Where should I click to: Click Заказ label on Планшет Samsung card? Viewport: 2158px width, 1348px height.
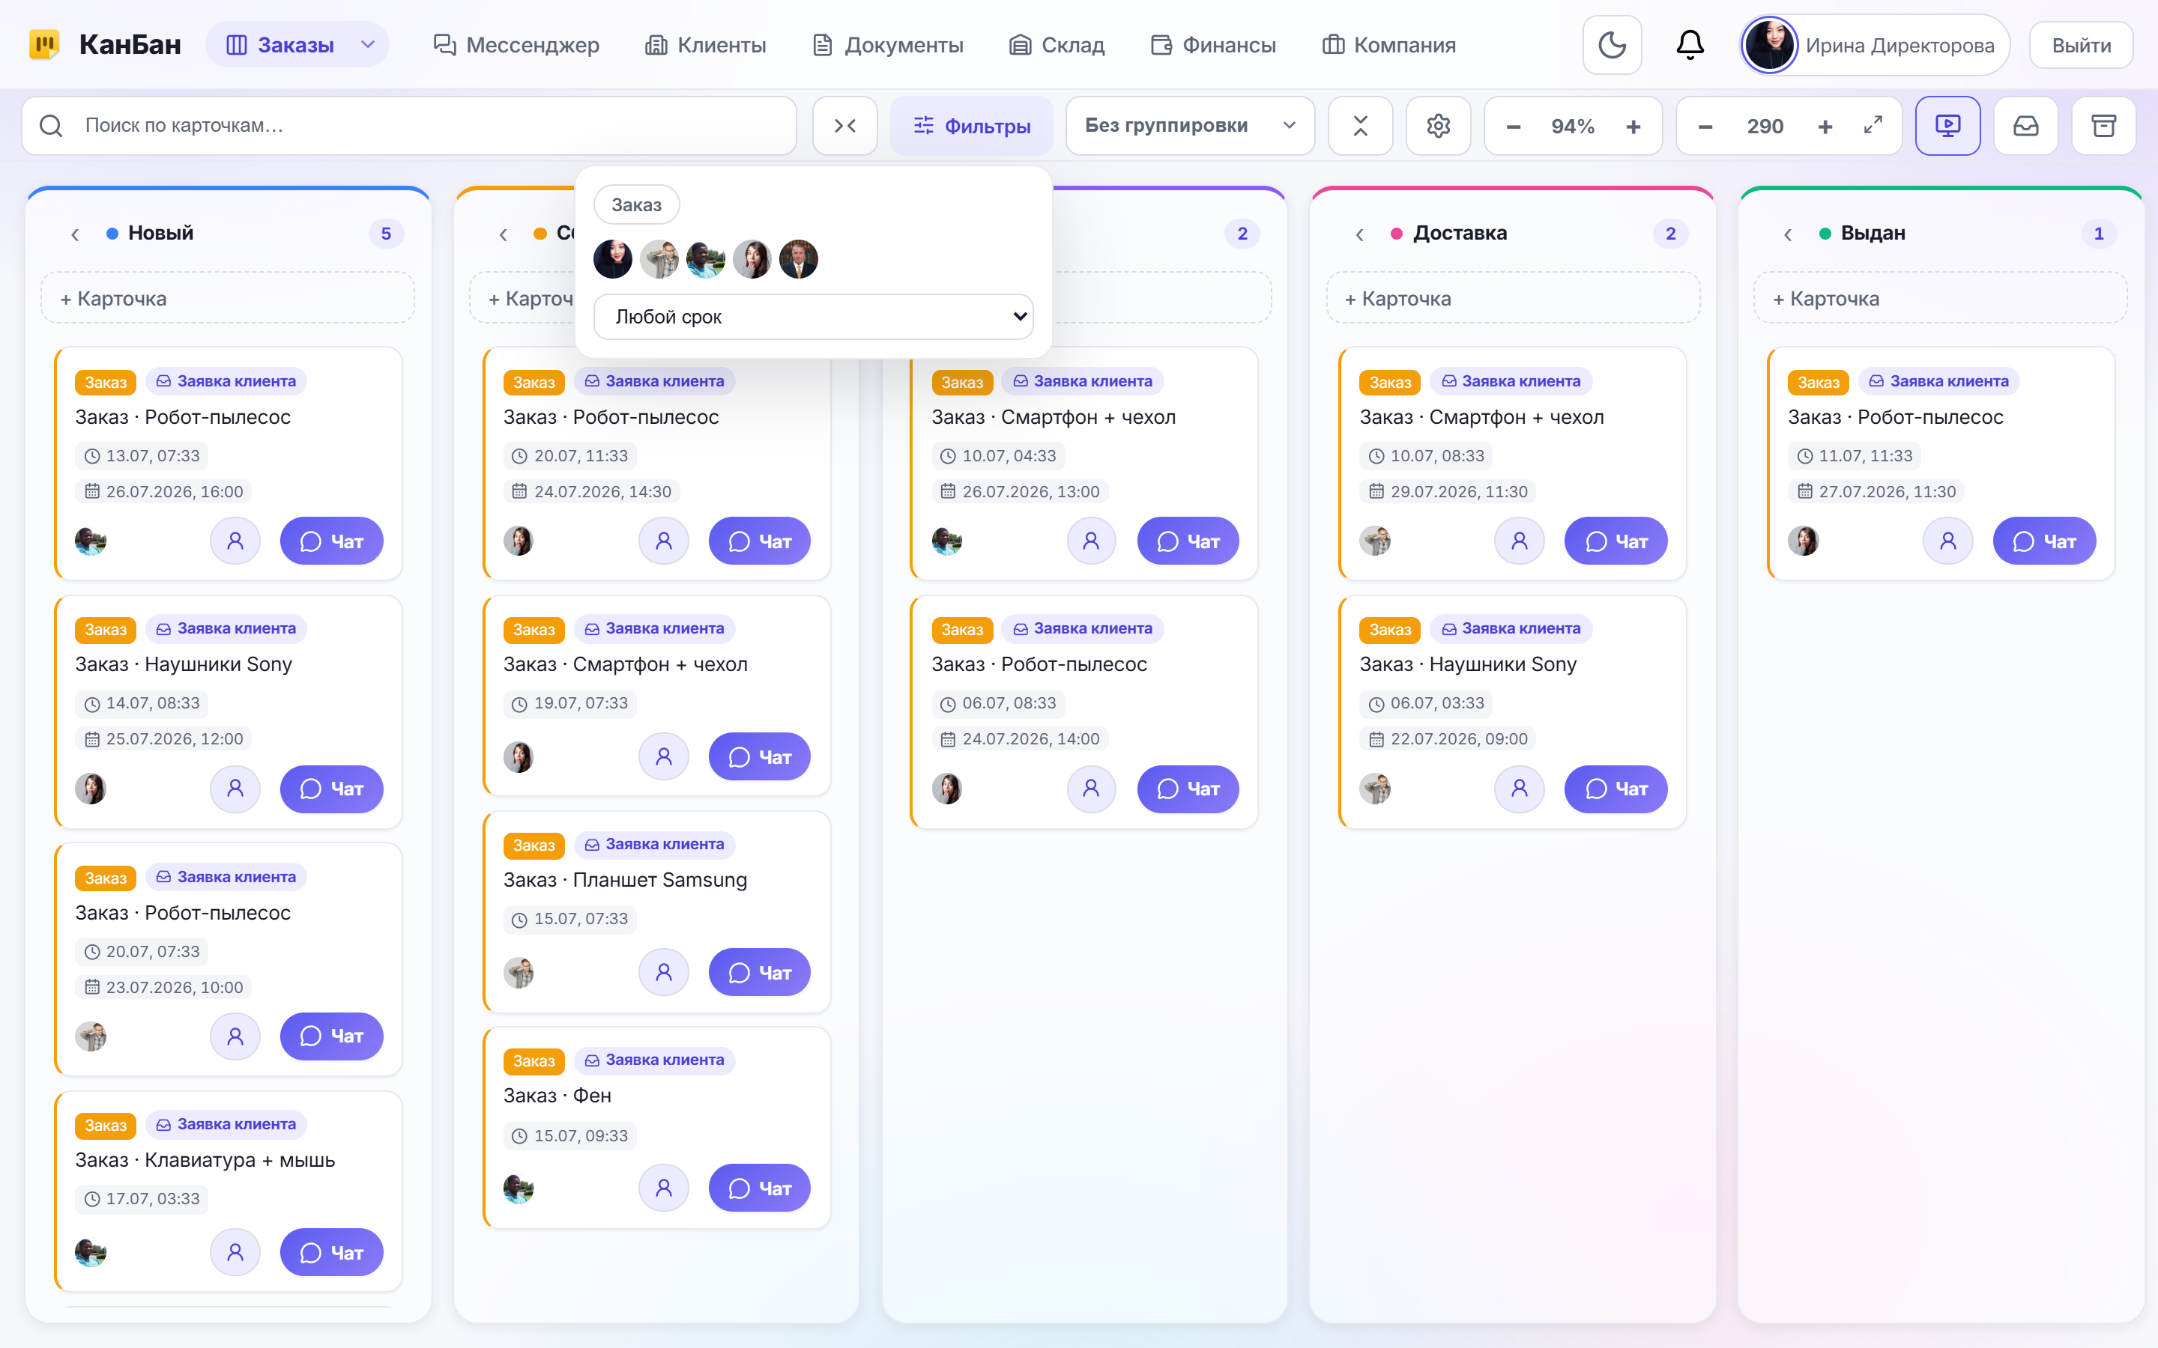tap(534, 845)
